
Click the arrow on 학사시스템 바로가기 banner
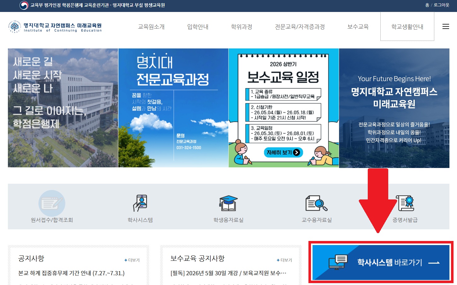click(434, 263)
